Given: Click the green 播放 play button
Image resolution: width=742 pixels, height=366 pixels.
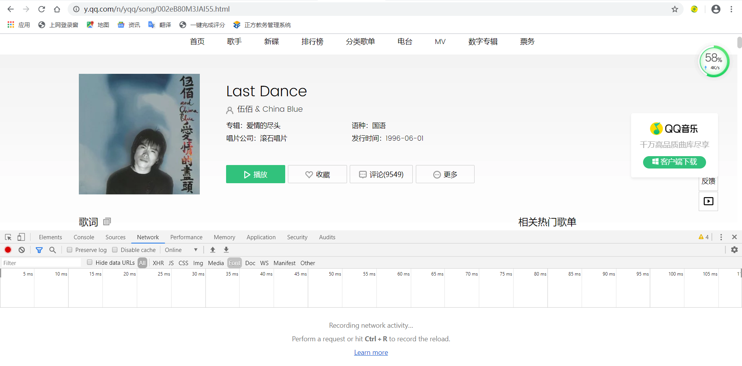Looking at the screenshot, I should 255,174.
